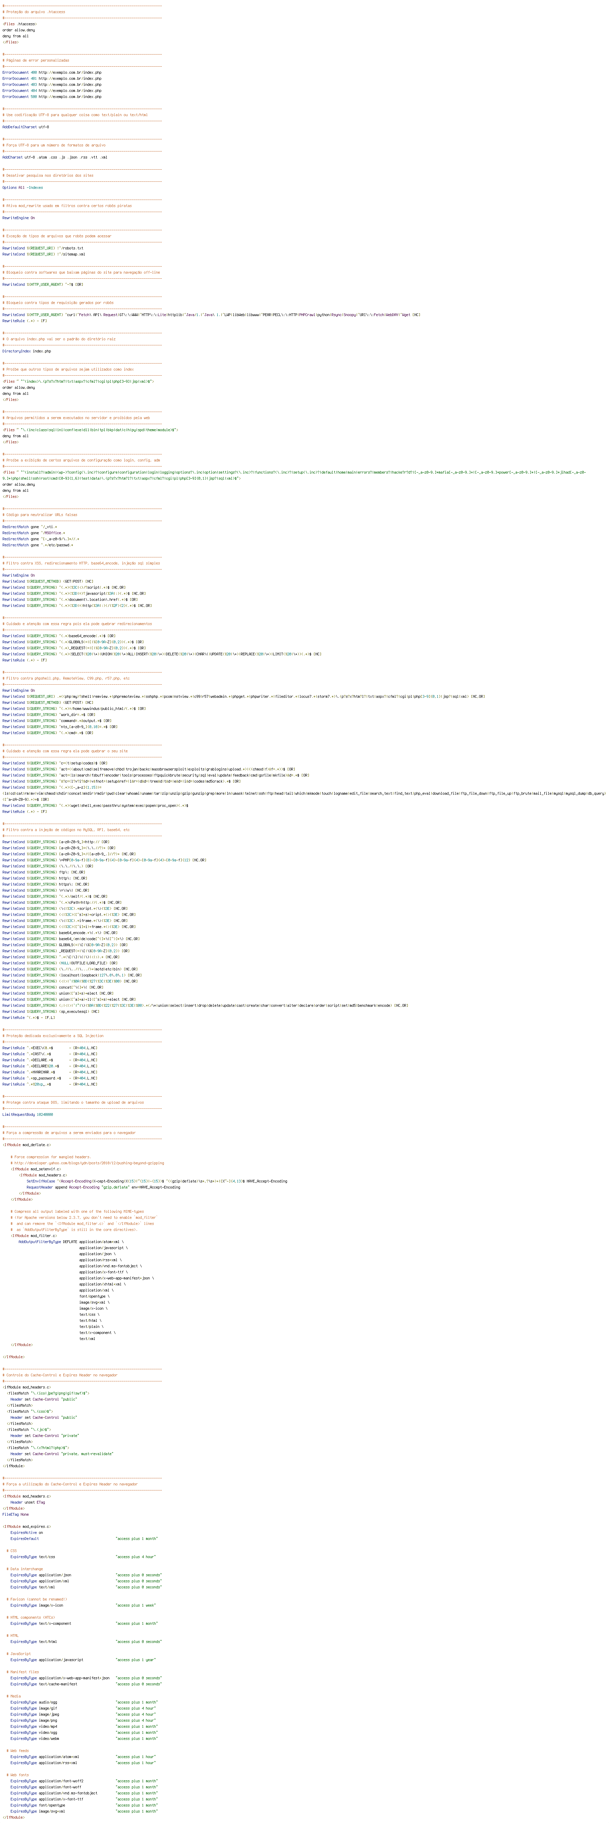Select the 'ErrorDocument 403' line
The height and width of the screenshot is (1823, 609).
(x=51, y=84)
